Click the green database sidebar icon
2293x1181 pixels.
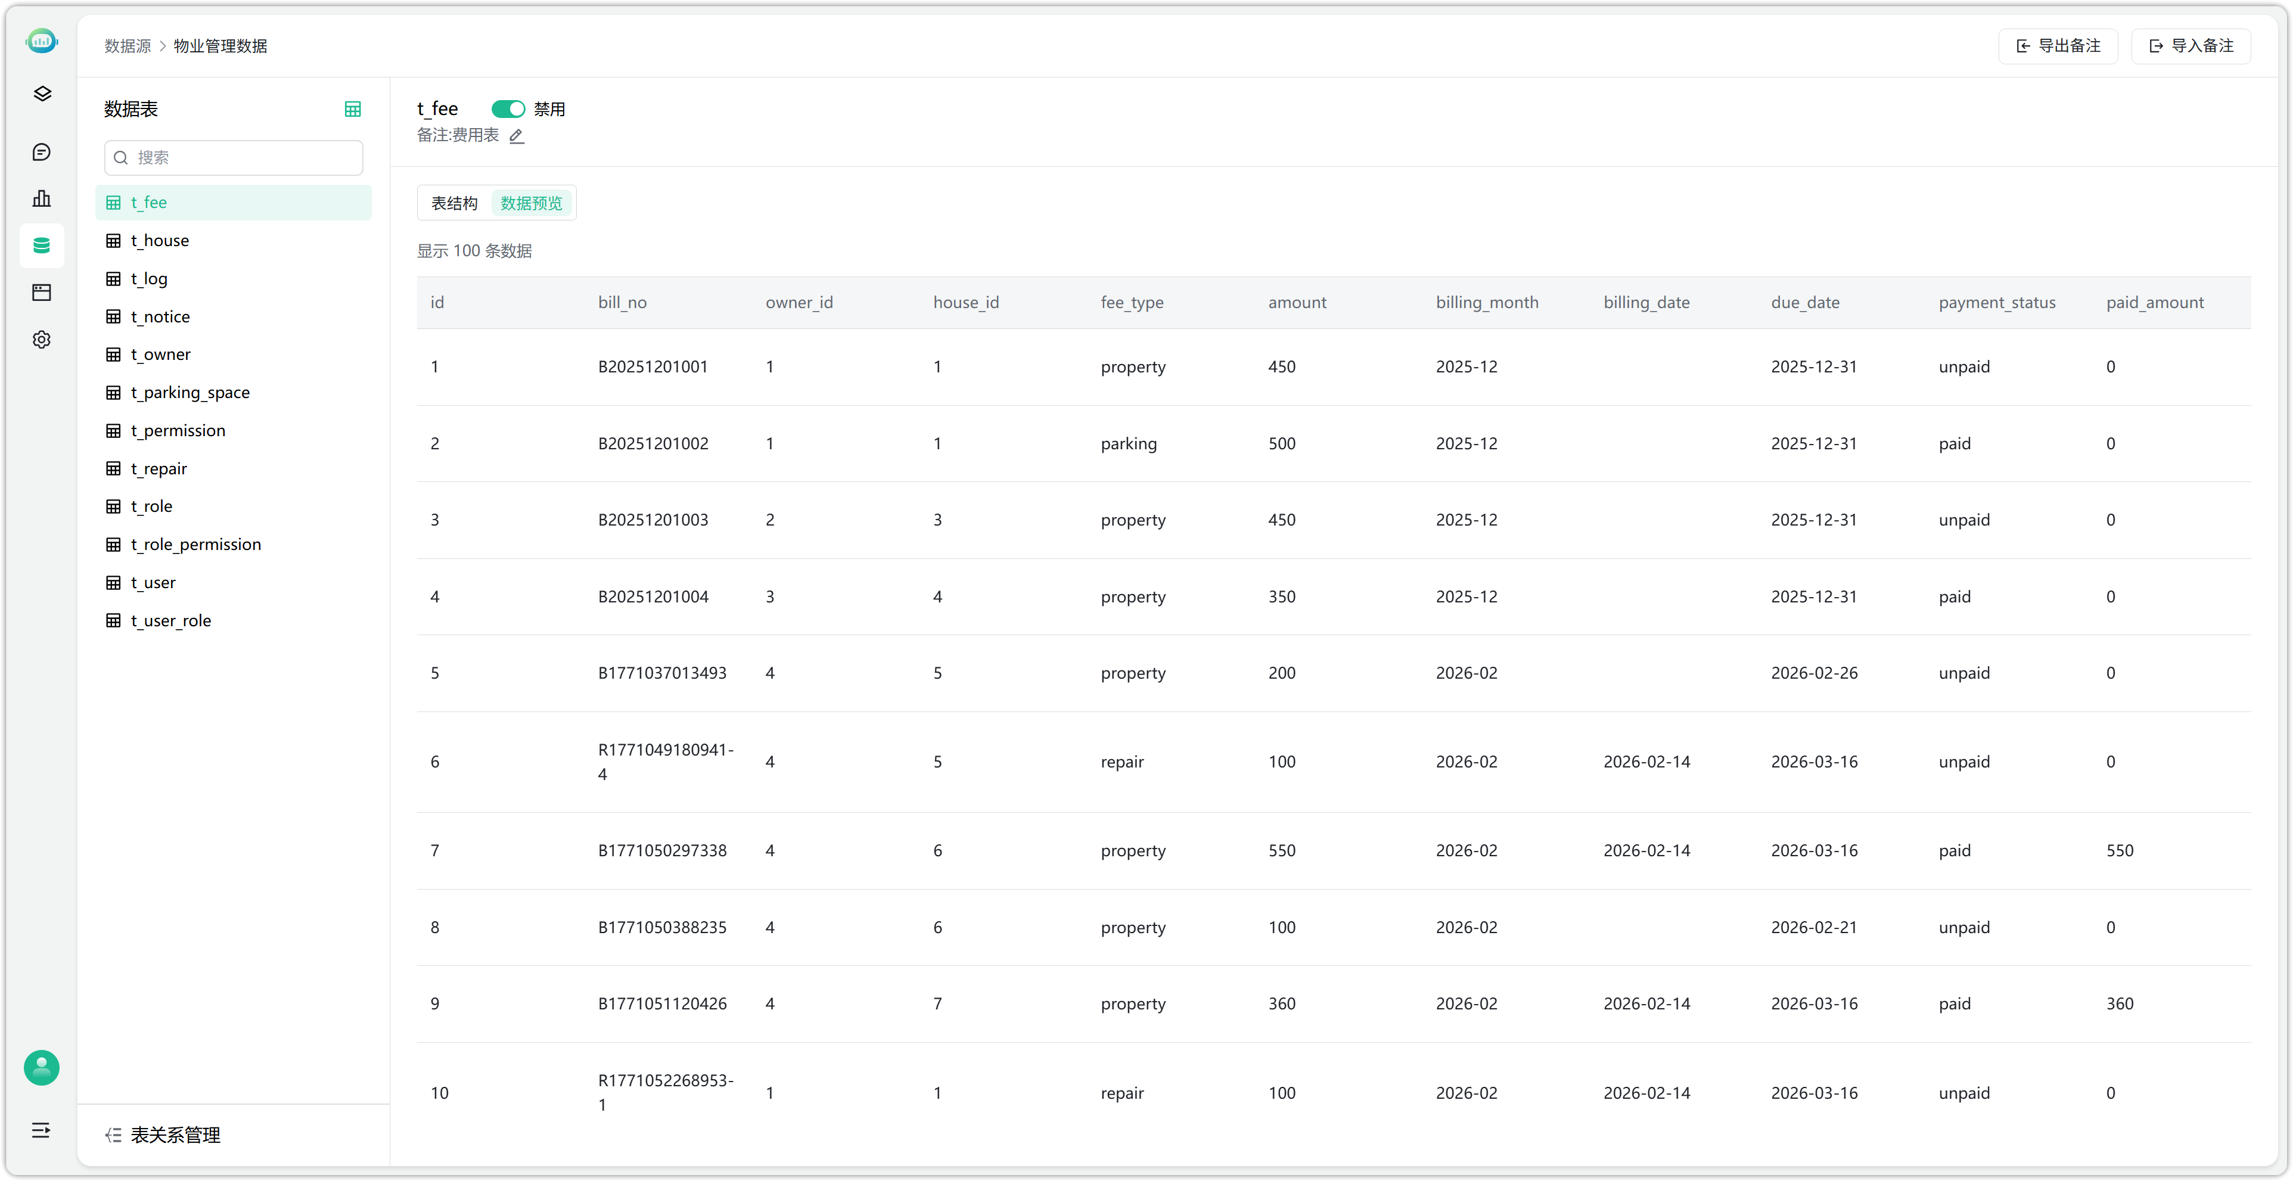[x=41, y=245]
